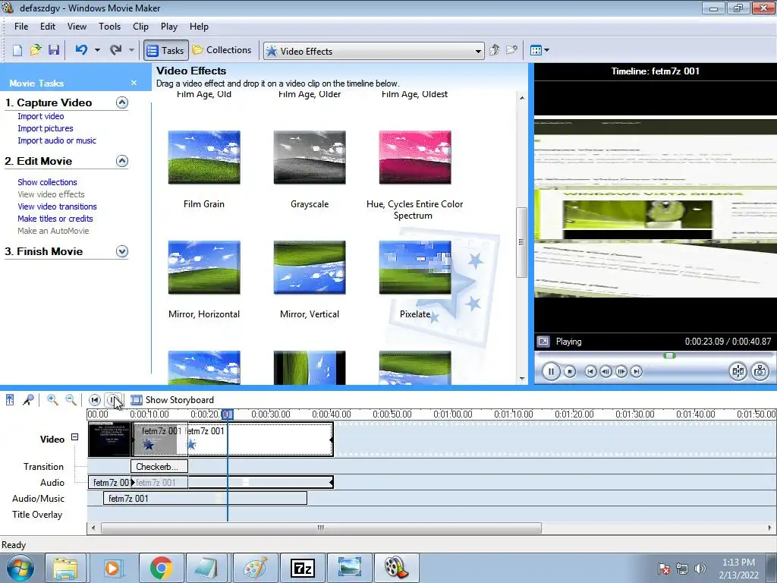The image size is (777, 583).
Task: Pause the preview playback
Action: click(x=551, y=371)
